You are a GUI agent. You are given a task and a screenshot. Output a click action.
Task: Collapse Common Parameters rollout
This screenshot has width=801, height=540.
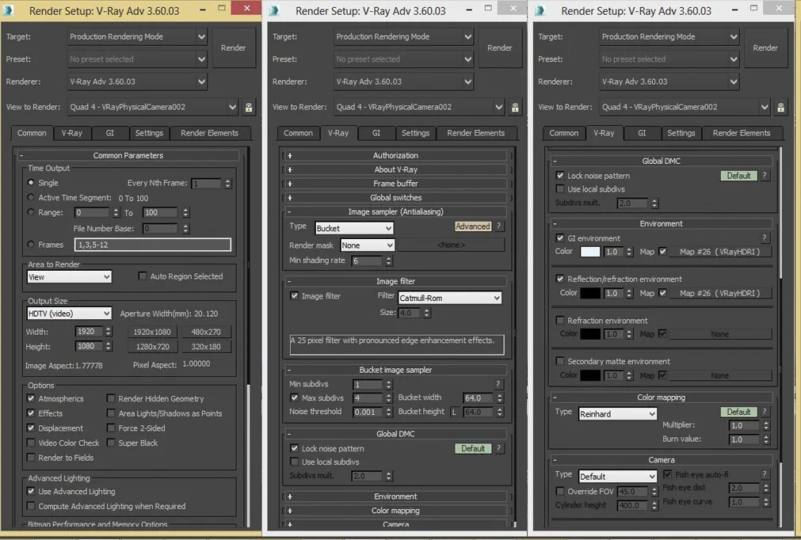point(128,155)
